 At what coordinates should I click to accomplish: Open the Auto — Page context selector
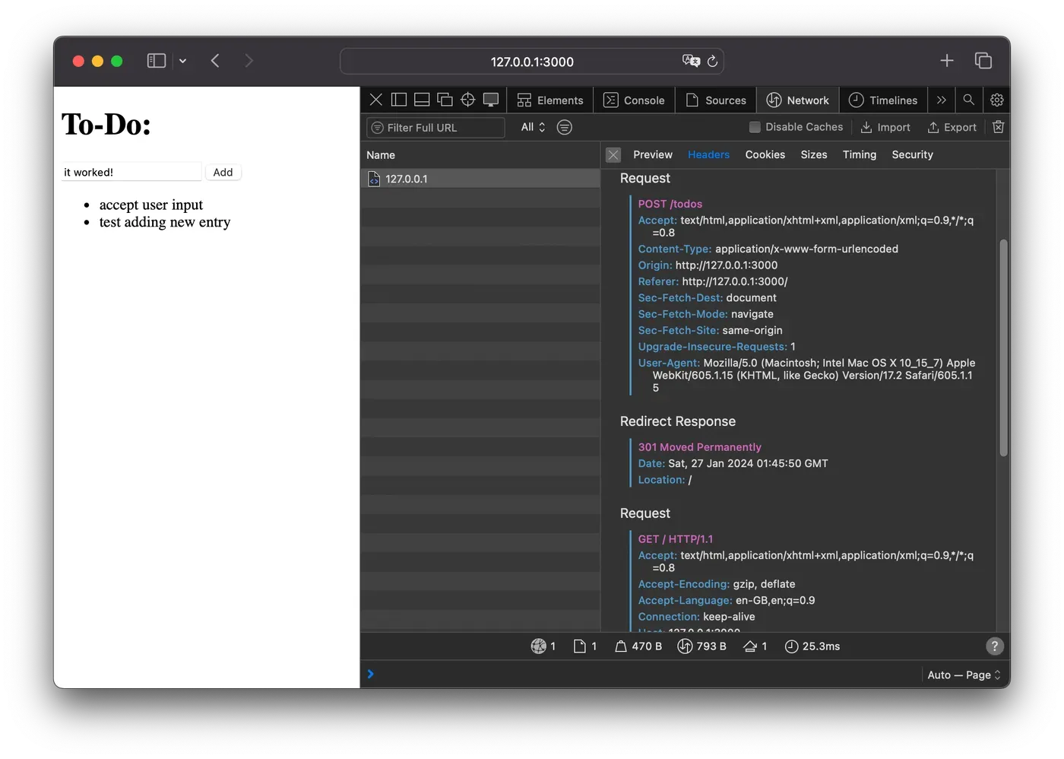(964, 675)
